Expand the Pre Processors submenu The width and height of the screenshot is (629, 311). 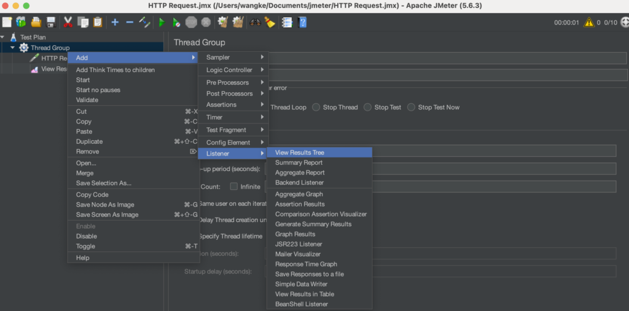pyautogui.click(x=233, y=82)
